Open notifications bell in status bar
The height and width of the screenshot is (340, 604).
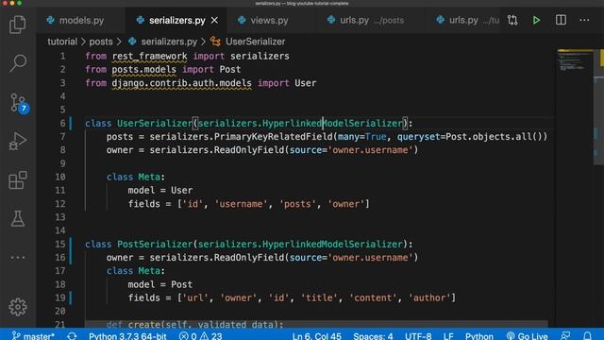tap(587, 336)
